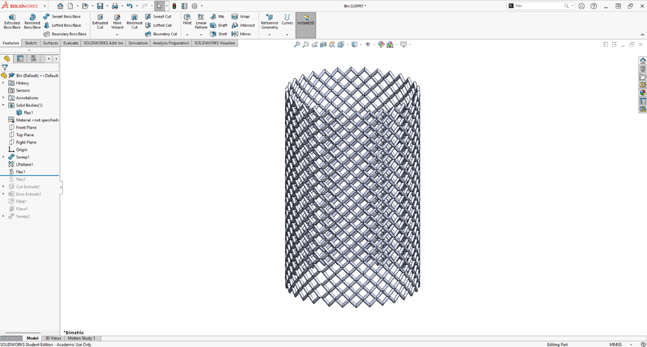Open the Hole Wizard tool
Viewport: 647px width, 347px height.
117,21
